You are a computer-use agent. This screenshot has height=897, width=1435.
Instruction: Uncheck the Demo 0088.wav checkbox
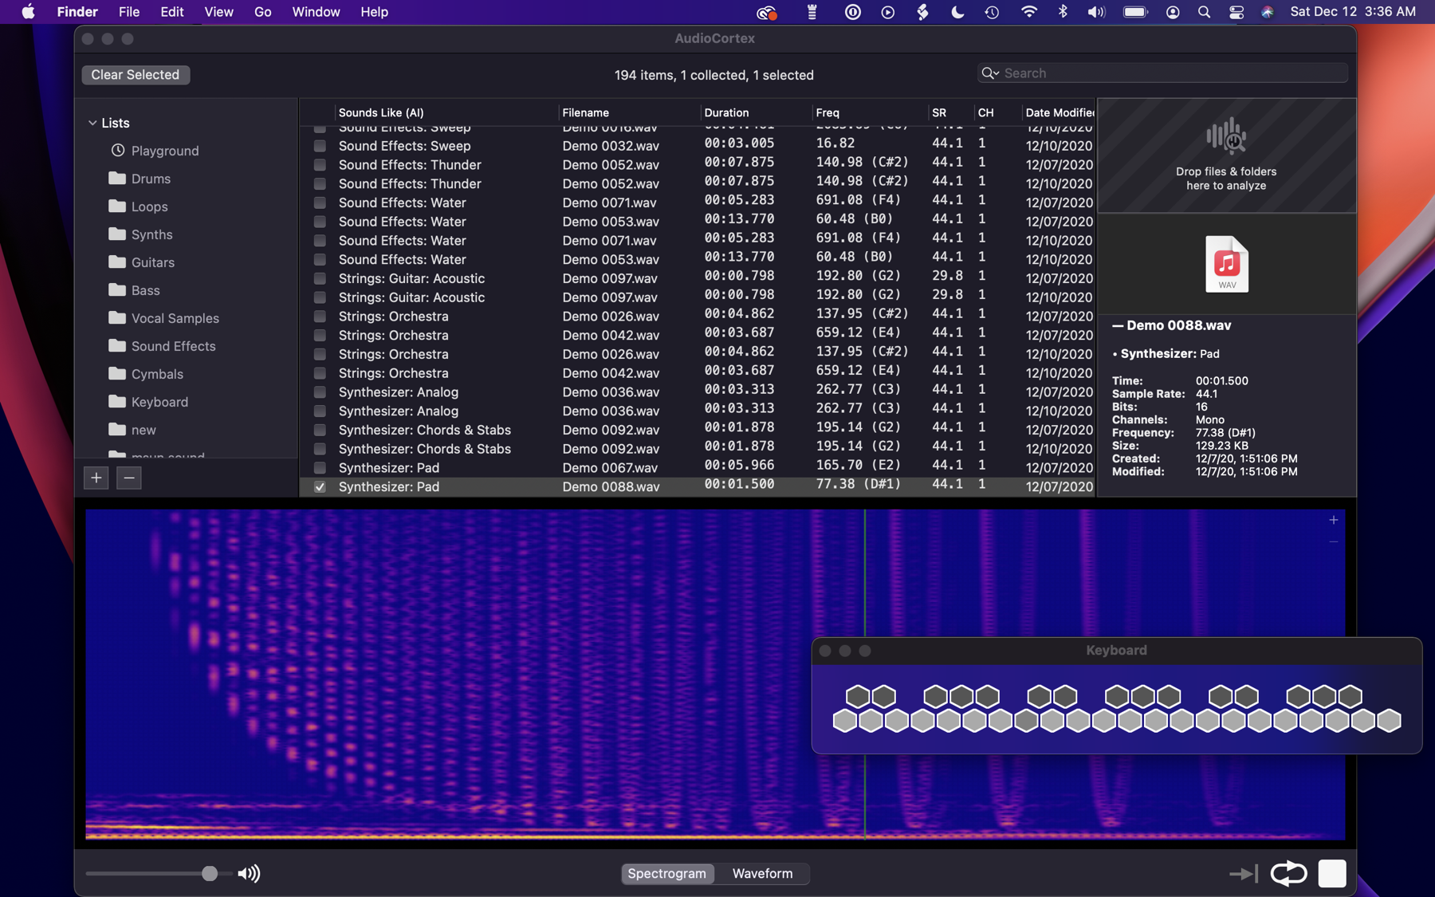click(320, 487)
